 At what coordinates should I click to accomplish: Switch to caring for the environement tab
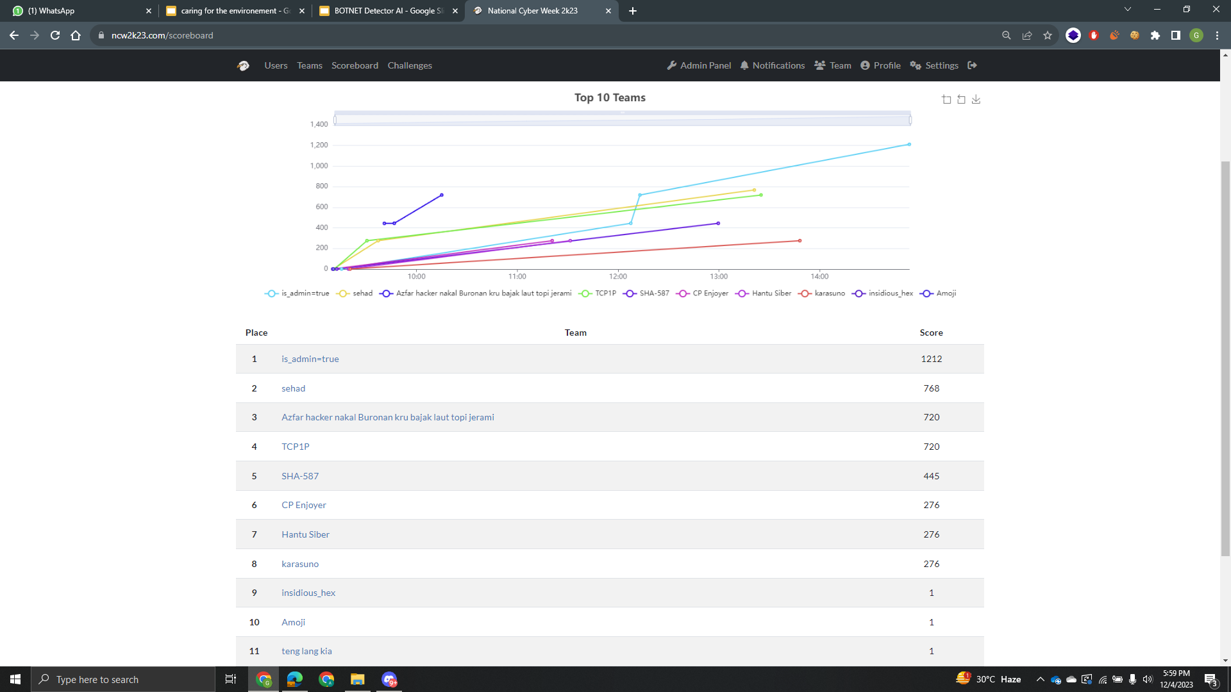234,11
